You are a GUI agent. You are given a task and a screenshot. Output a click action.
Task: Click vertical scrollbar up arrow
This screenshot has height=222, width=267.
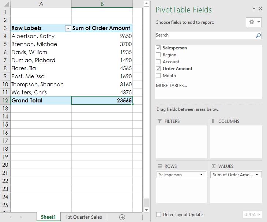coord(146,4)
